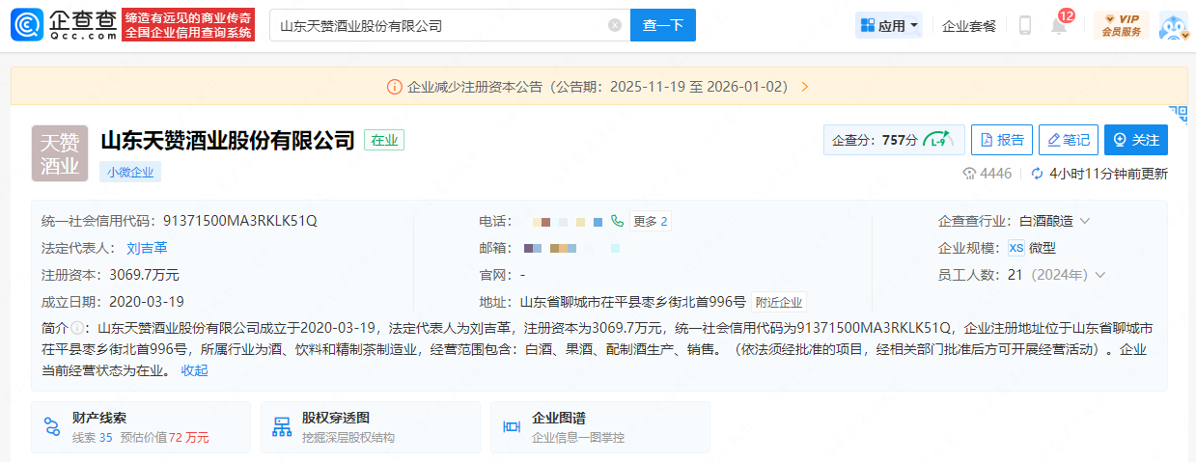Open the notifications bell with 12 alerts

point(1059,26)
